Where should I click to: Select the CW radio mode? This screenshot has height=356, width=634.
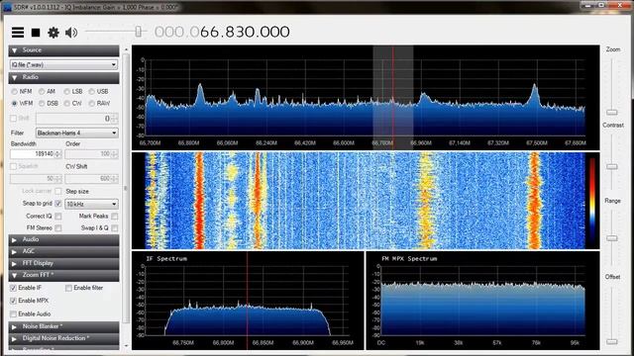coord(67,103)
